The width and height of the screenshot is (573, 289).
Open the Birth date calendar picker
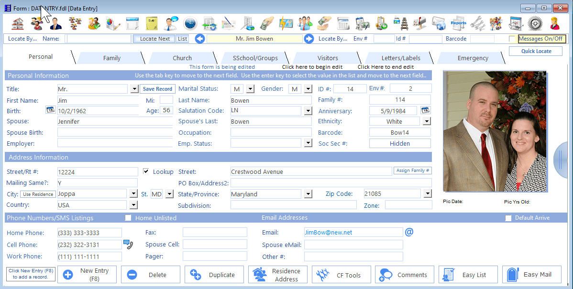50,110
